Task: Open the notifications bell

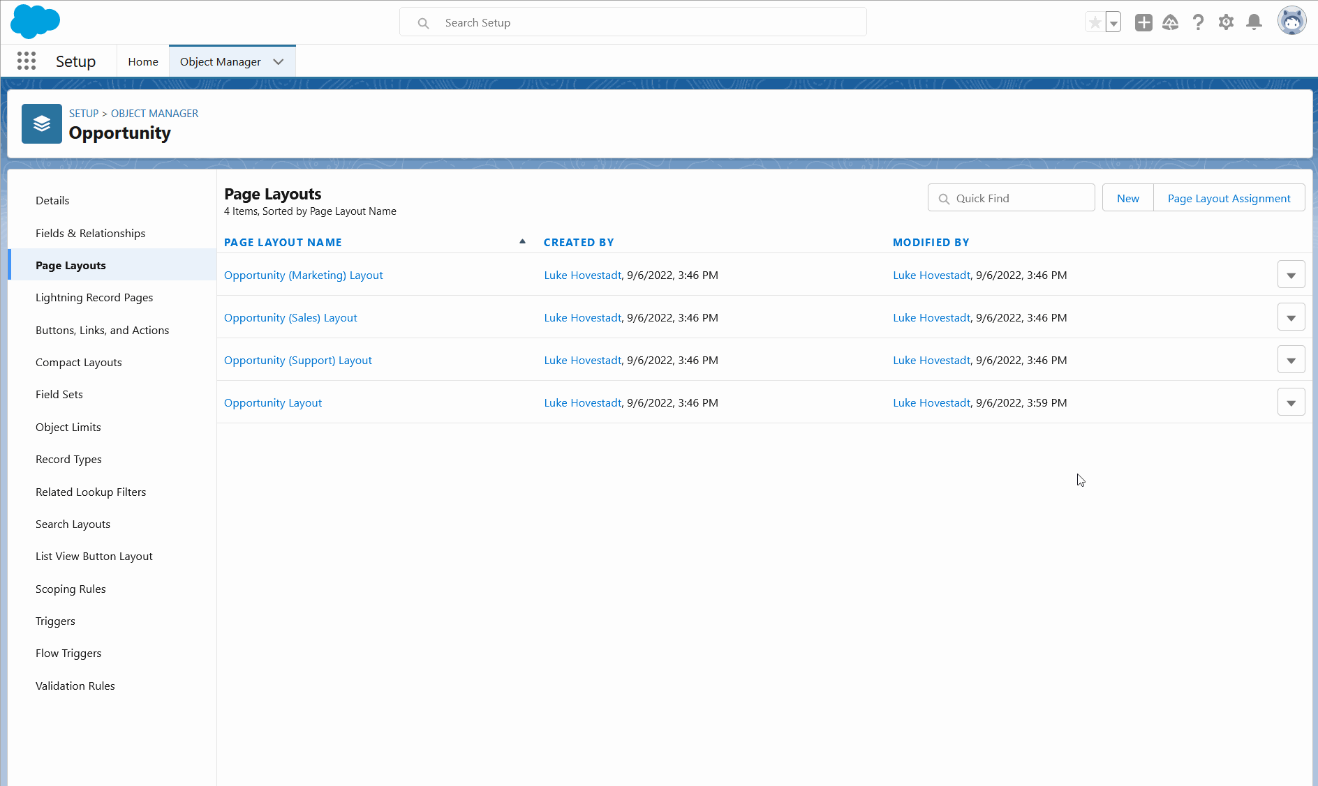Action: click(1254, 22)
